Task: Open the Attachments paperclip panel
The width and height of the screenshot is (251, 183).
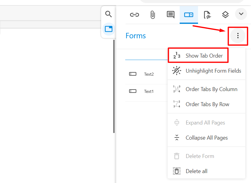Action: click(153, 15)
